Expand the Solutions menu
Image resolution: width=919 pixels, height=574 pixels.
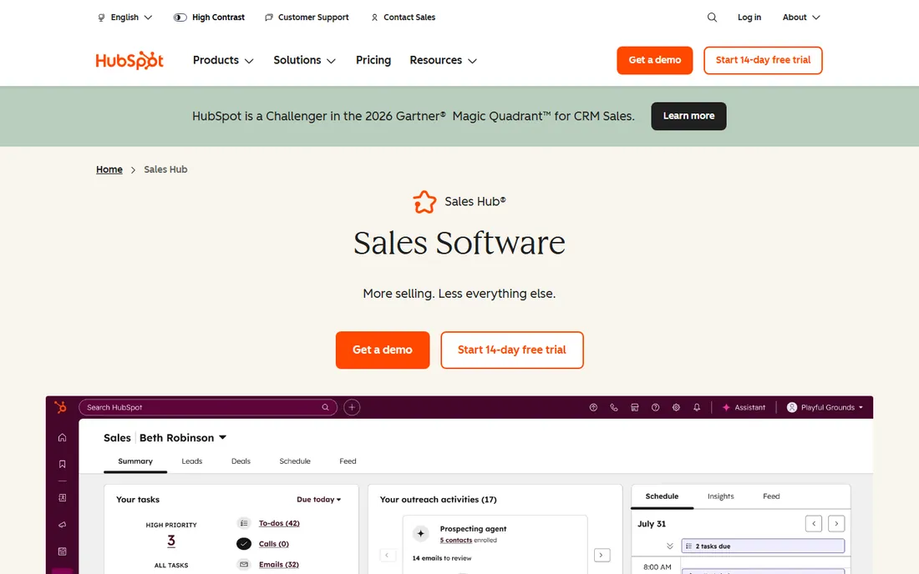304,60
